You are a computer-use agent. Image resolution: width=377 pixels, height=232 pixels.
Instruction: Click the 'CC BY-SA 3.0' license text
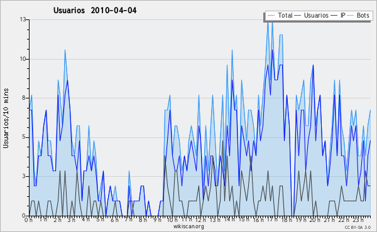[358, 227]
